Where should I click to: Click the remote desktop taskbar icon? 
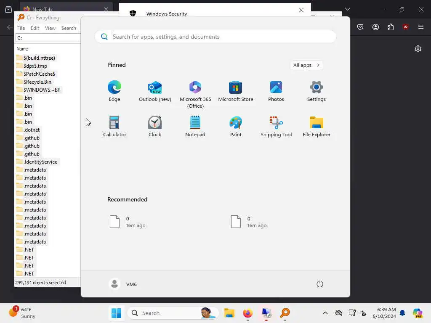point(266,313)
